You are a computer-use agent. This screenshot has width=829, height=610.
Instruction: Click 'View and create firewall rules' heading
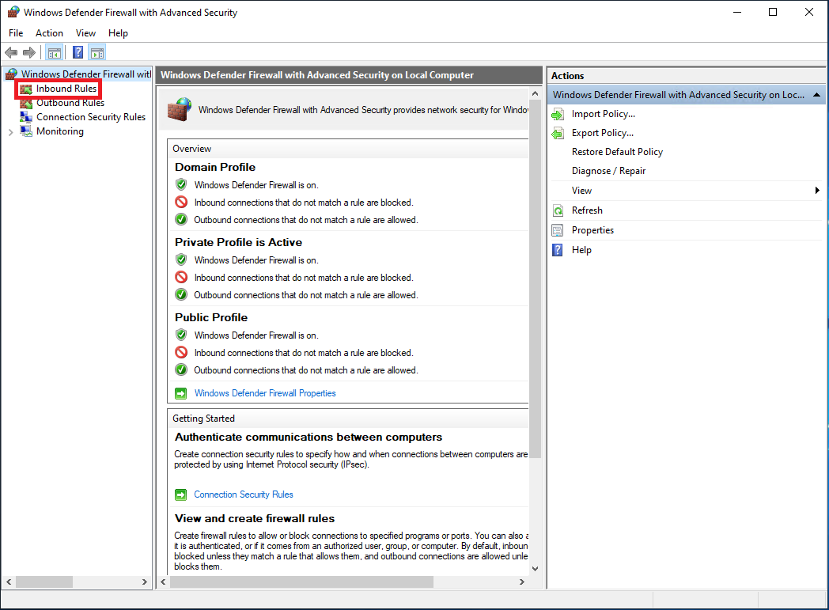[255, 518]
